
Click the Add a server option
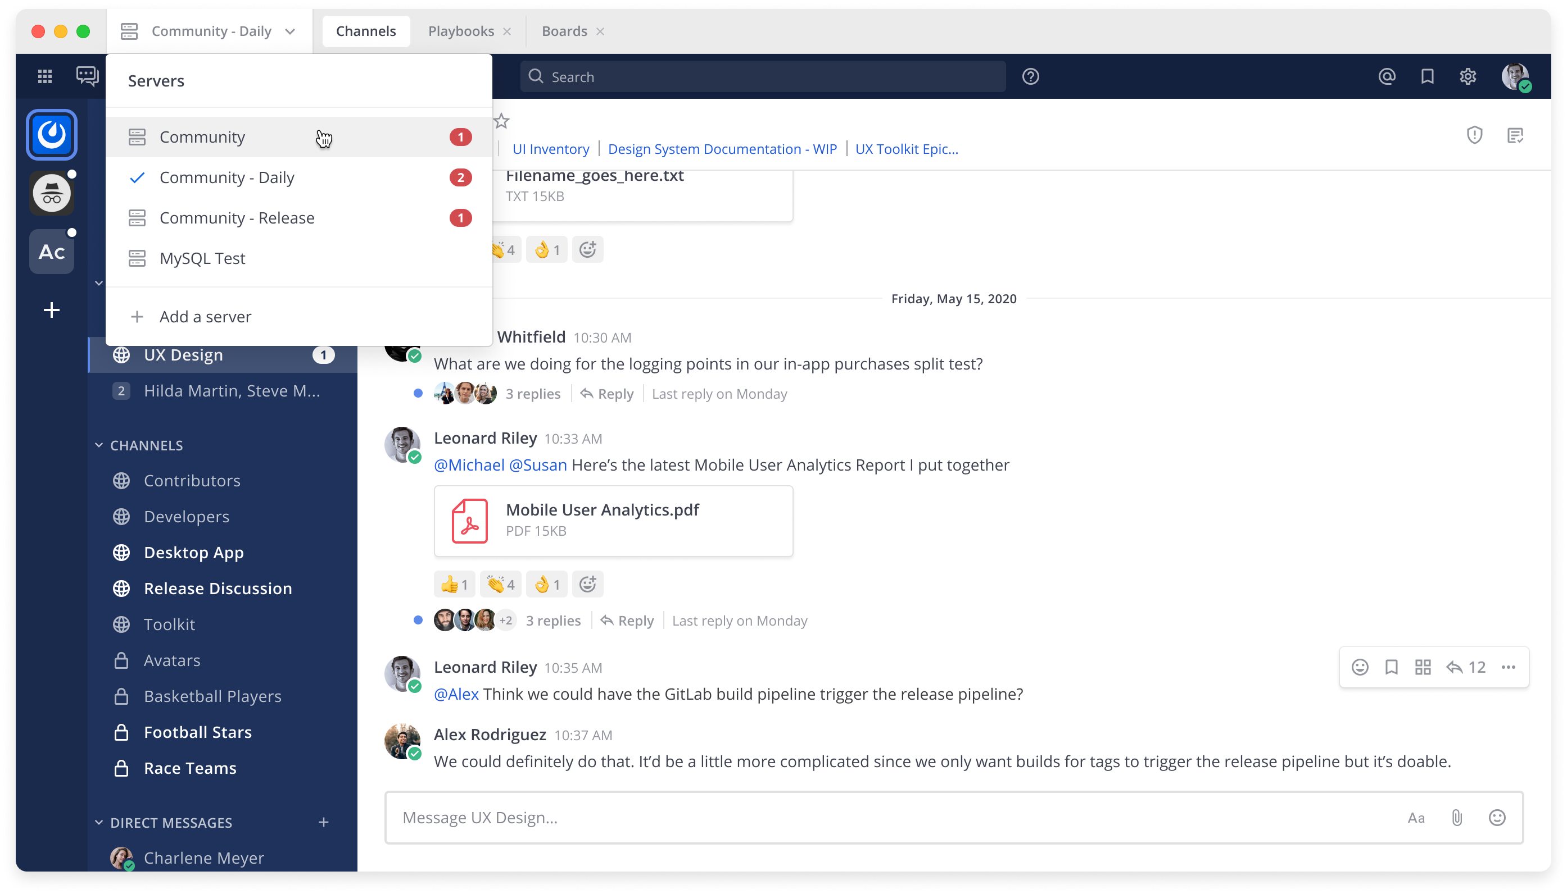click(206, 315)
